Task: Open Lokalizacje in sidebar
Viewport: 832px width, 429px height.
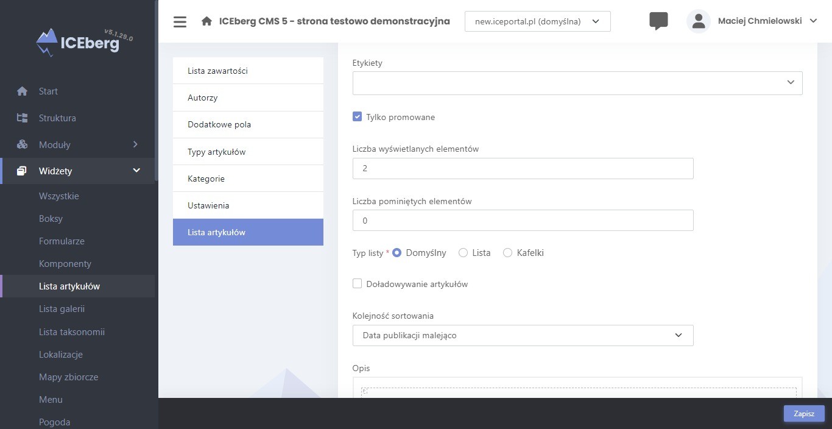Action: click(x=61, y=355)
